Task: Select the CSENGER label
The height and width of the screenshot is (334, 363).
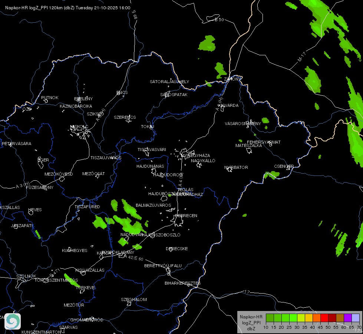Action: 284,166
